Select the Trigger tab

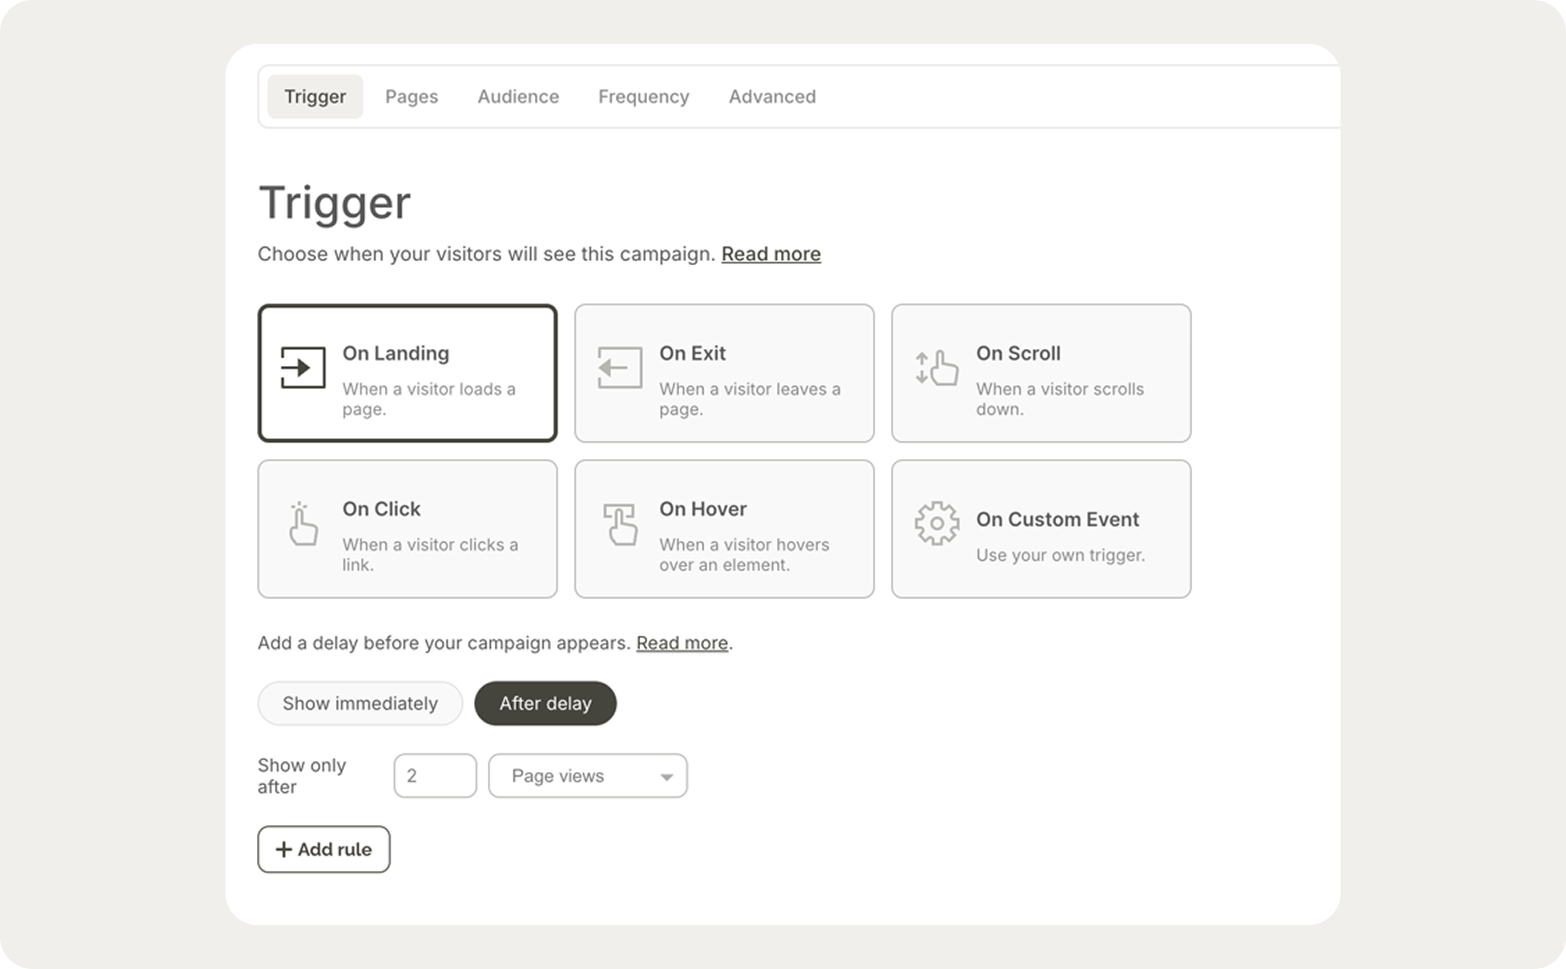[315, 97]
